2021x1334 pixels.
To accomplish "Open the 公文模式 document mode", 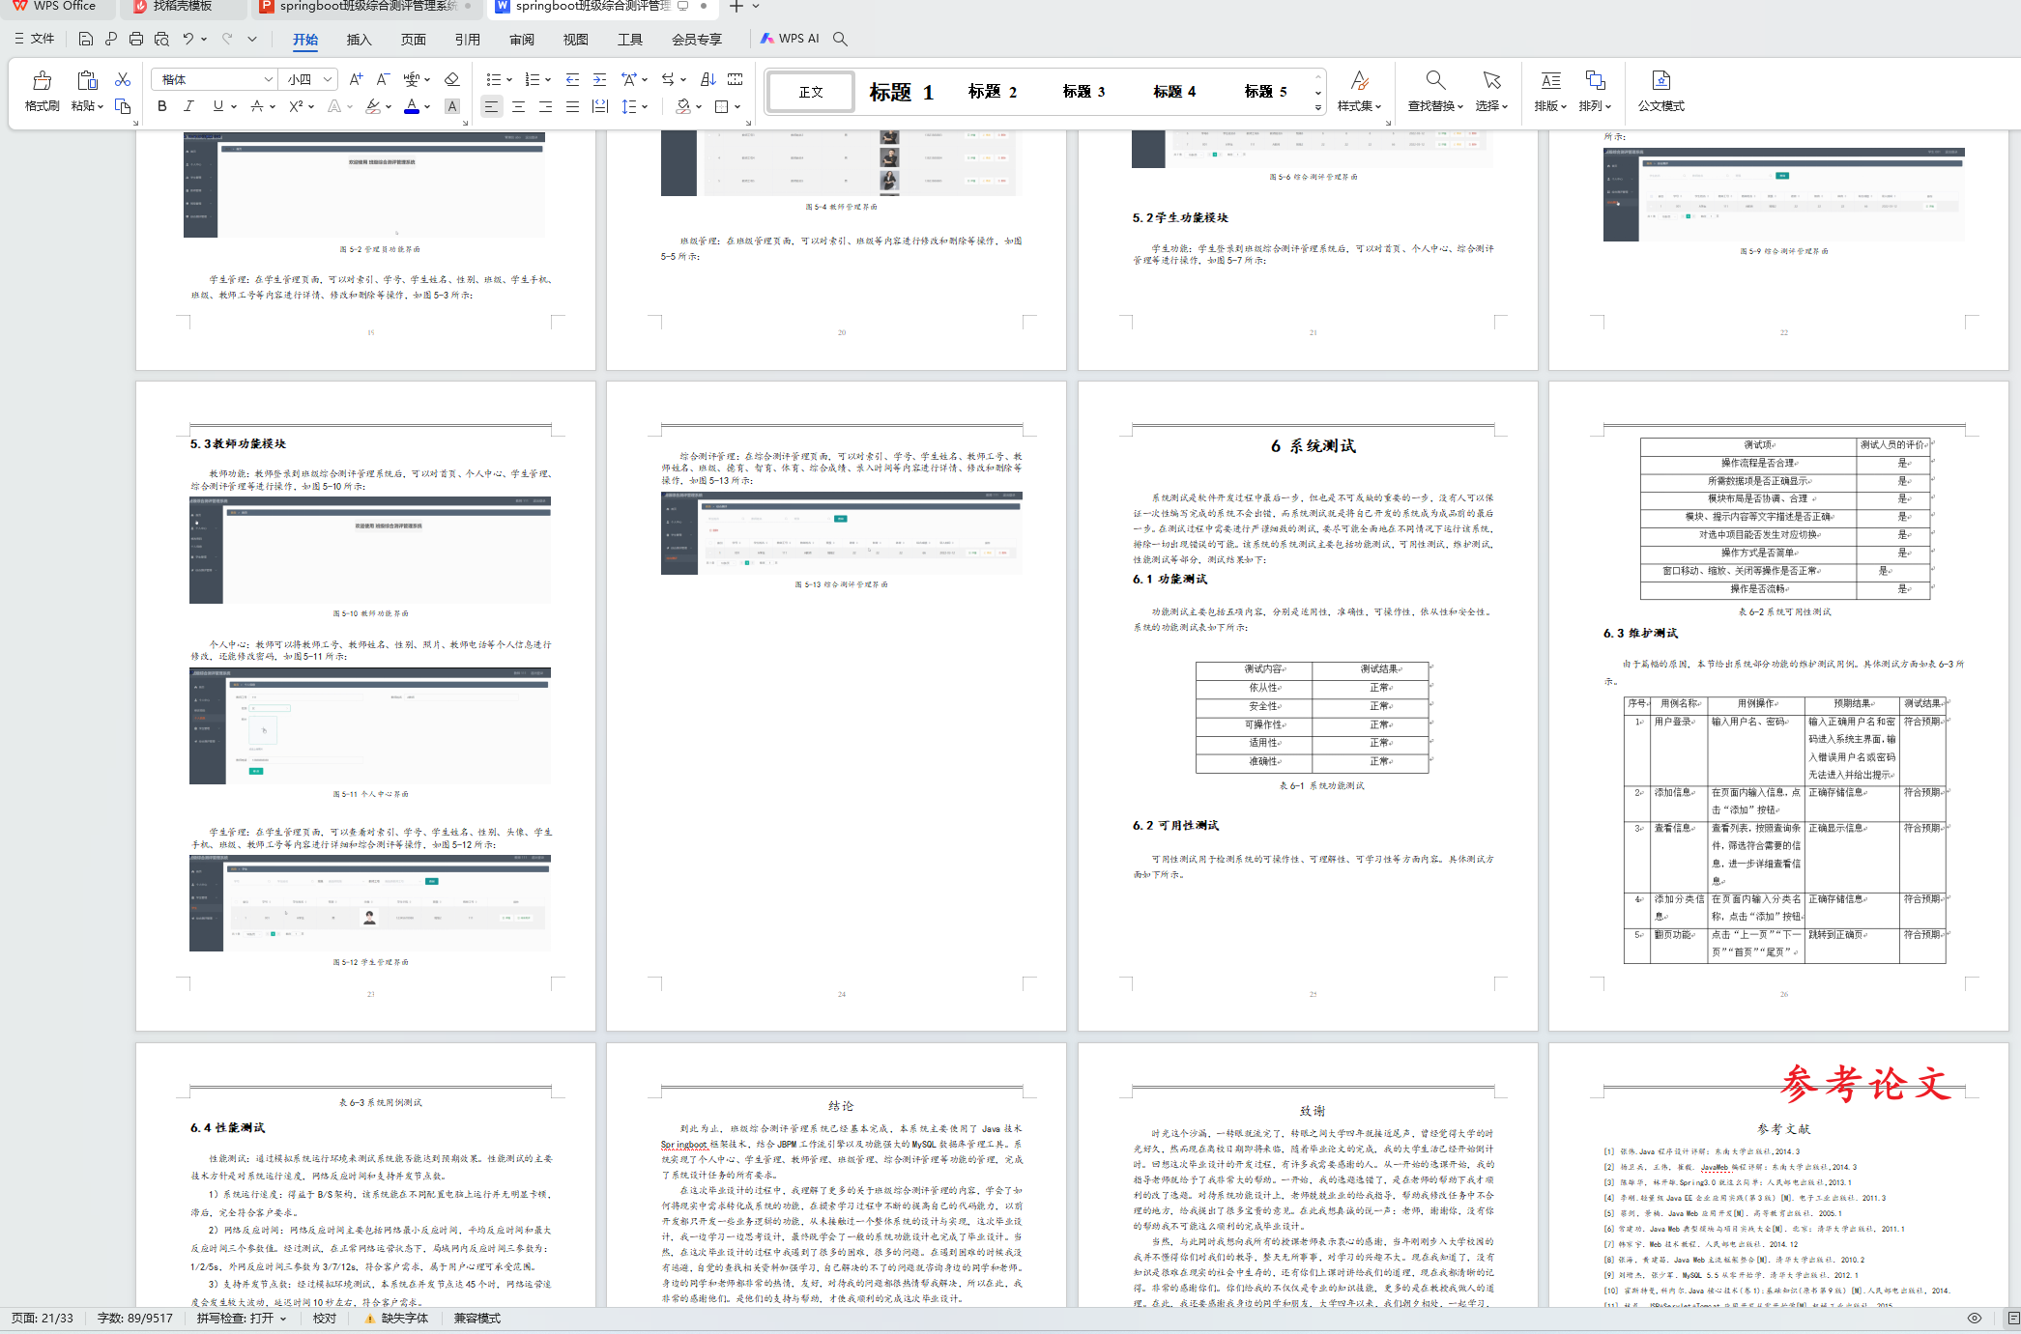I will pyautogui.click(x=1660, y=91).
